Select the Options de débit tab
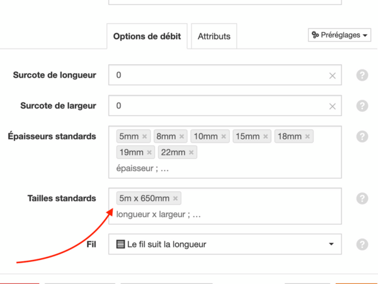378x284 pixels. pos(147,37)
